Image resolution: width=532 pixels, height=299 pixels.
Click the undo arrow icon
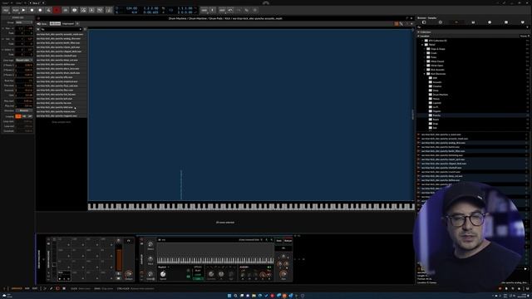click(230, 10)
